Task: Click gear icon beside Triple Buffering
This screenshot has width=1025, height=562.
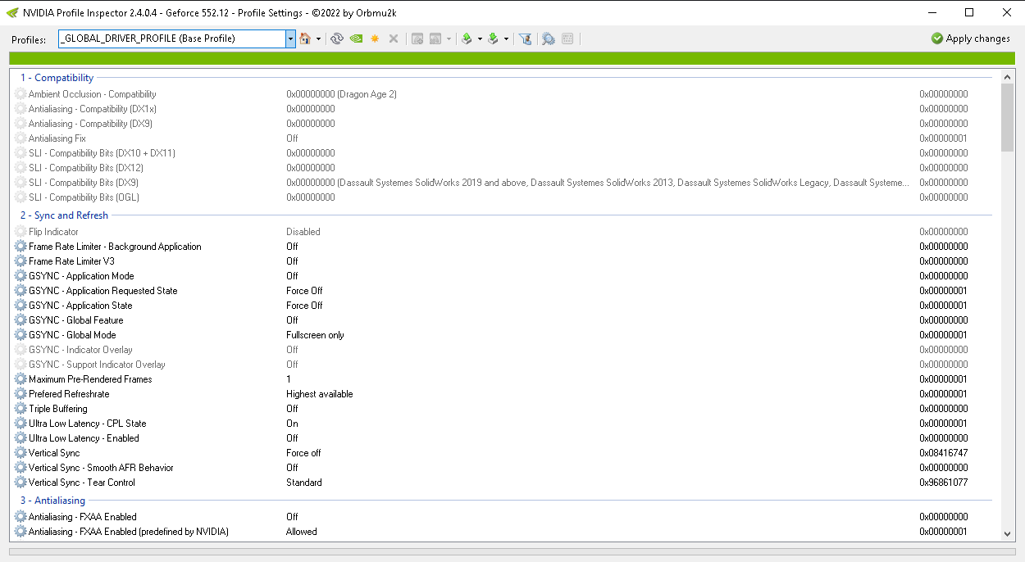Action: [20, 409]
